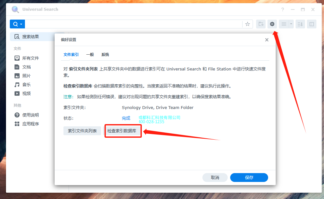Maximize the Universal Search window
The height and width of the screenshot is (199, 324).
pos(303,9)
